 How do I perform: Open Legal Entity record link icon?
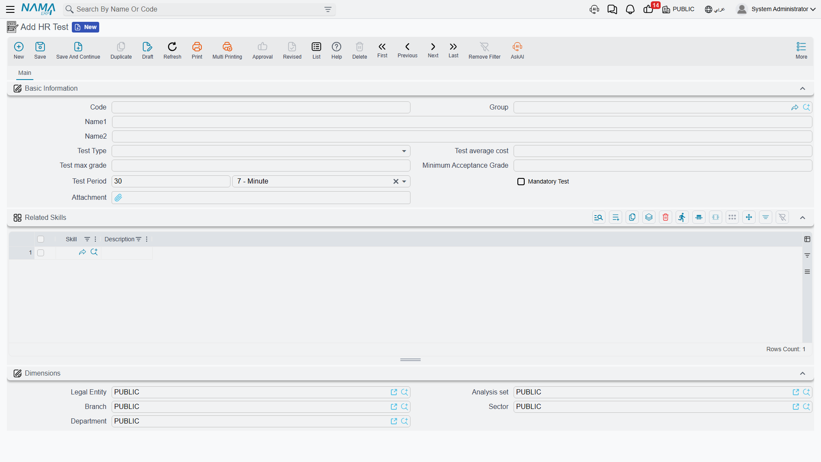pyautogui.click(x=394, y=392)
